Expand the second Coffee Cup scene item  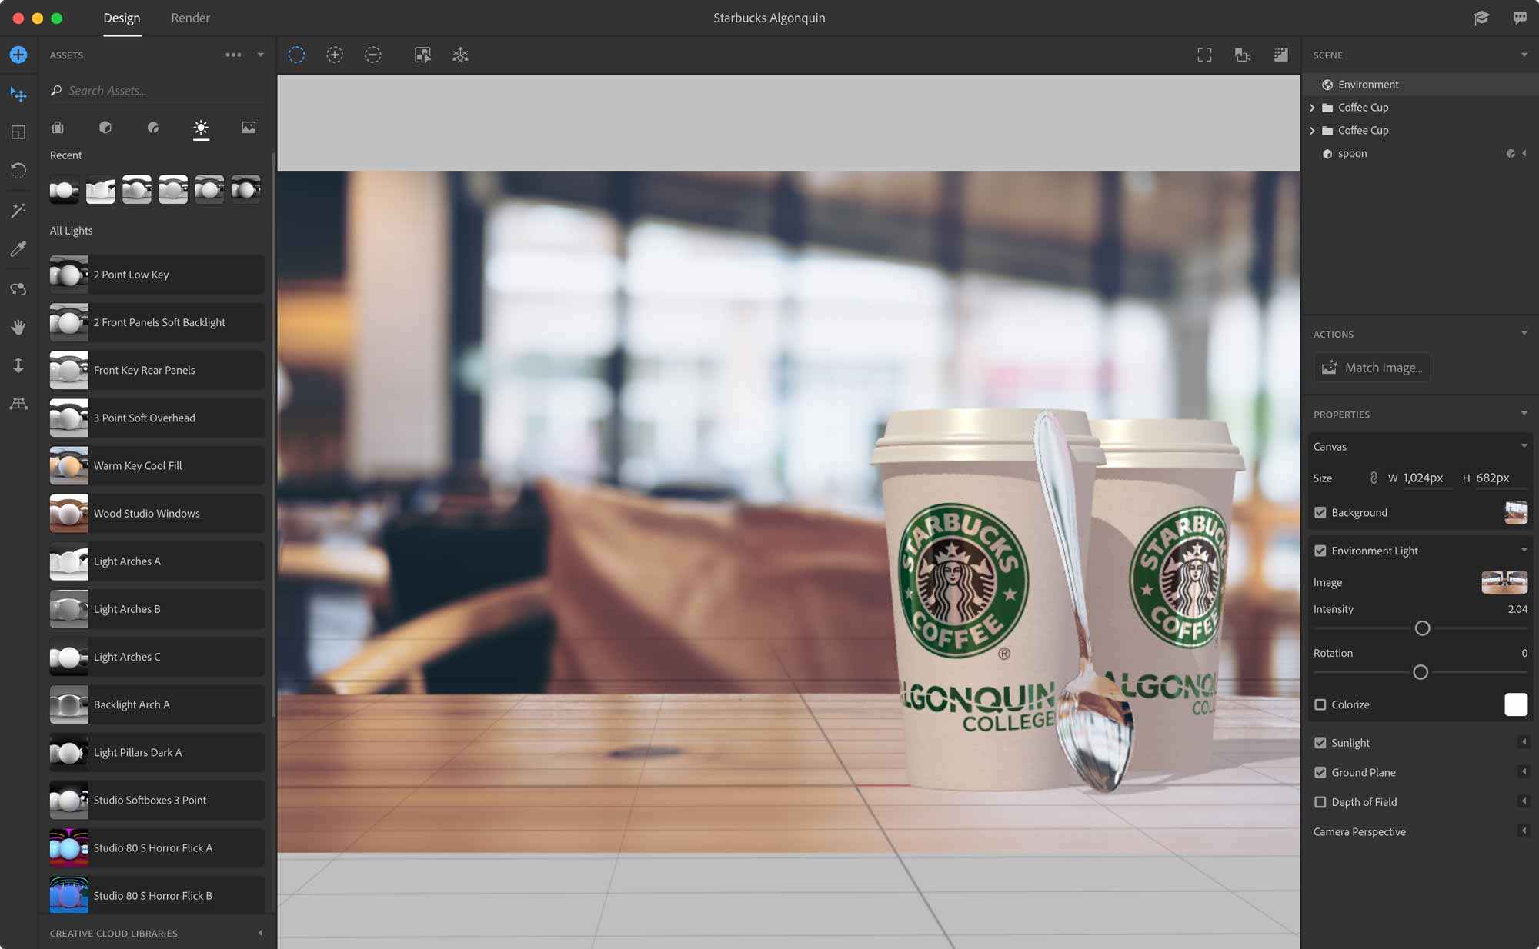(1311, 130)
